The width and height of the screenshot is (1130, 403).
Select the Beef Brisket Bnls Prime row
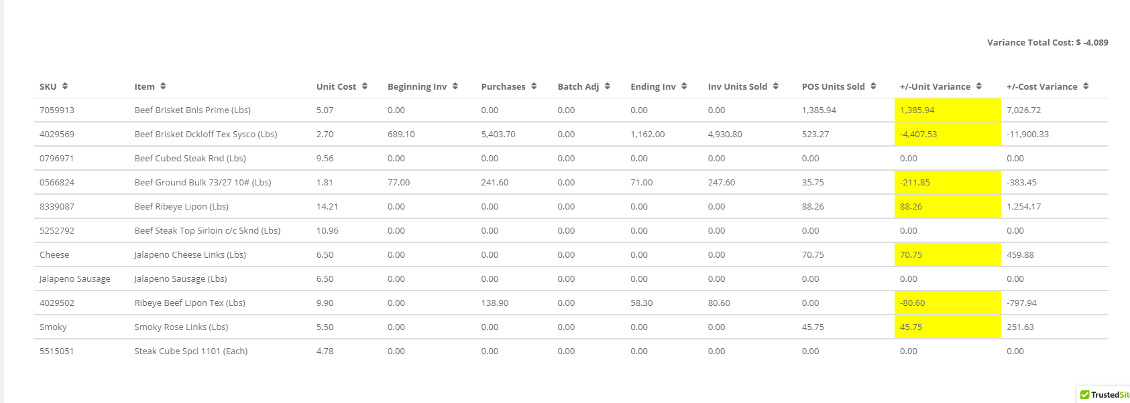(192, 110)
